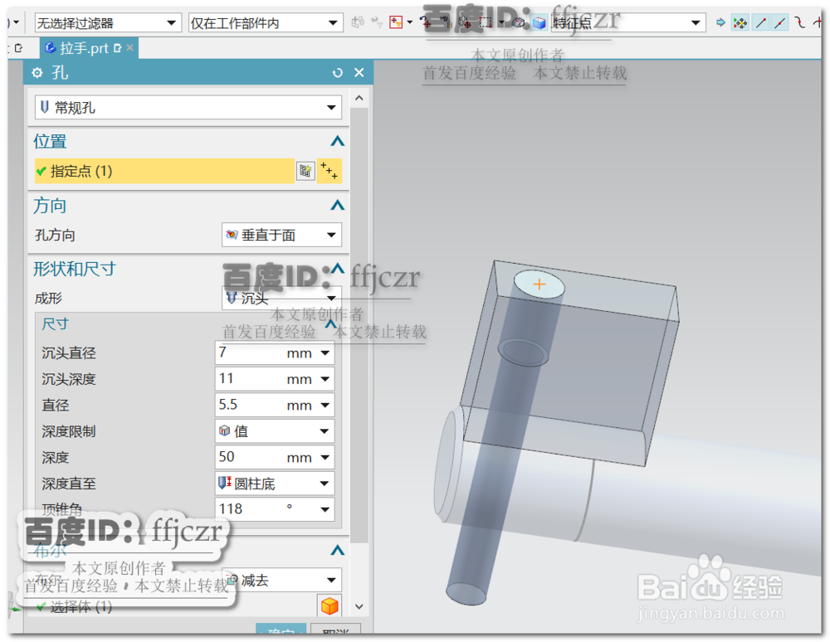Select the 指定点 (1) highlighted row
Image resolution: width=830 pixels, height=642 pixels.
click(164, 171)
